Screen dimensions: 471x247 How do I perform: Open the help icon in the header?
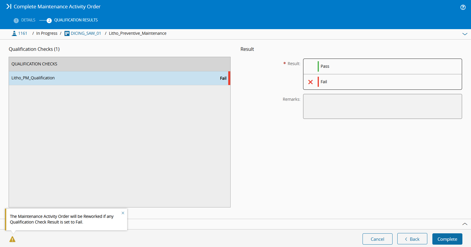click(x=463, y=7)
